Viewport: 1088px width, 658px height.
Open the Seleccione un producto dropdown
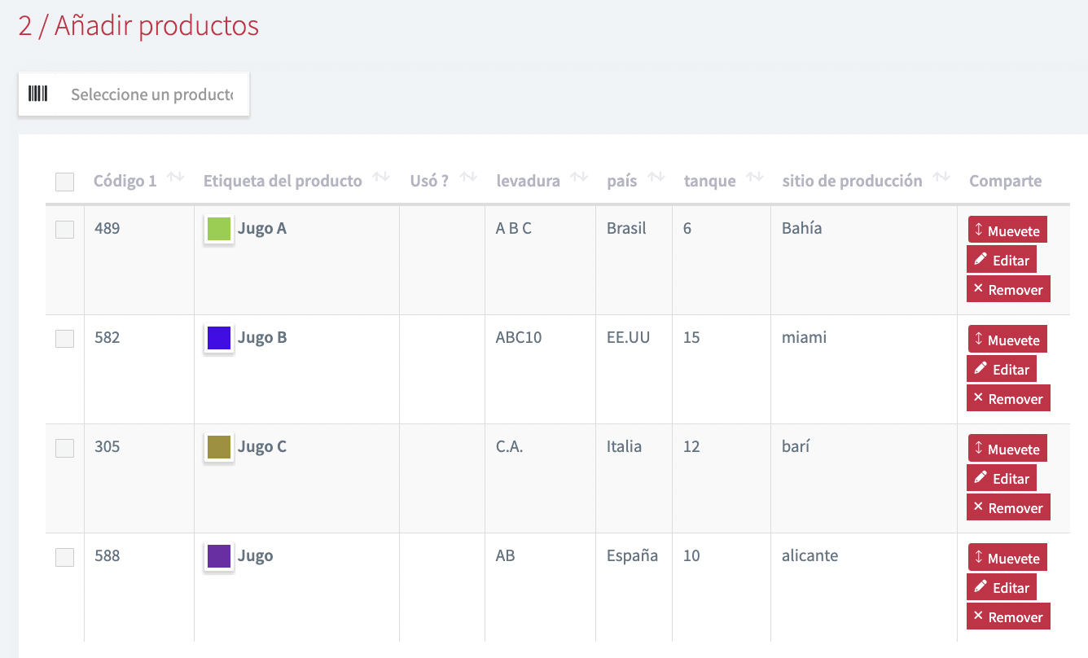[151, 94]
